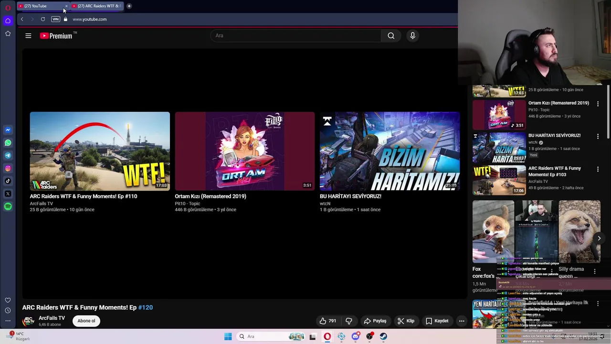Click the 'ArcFails TV' channel name below video
This screenshot has height=344, width=611.
[52, 318]
